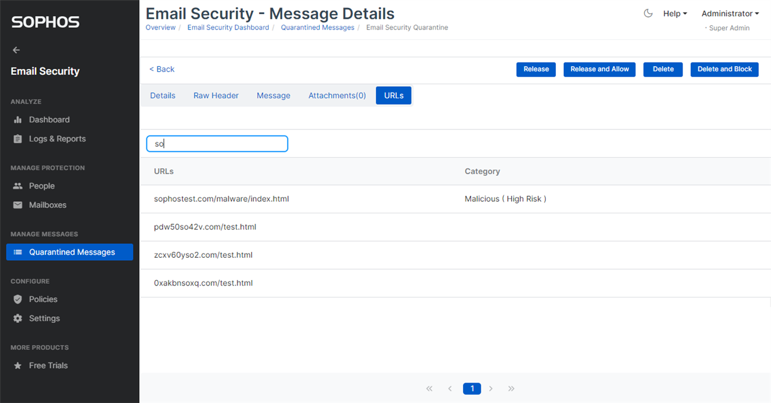Go to Email Security Dashboard breadcrumb
Viewport: 771px width, 403px height.
[x=228, y=28]
